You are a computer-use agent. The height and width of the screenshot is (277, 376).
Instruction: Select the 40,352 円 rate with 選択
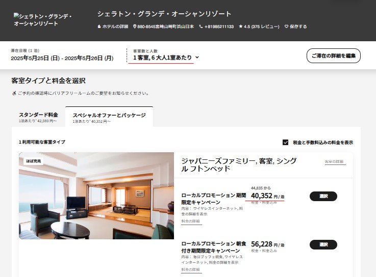(x=323, y=197)
